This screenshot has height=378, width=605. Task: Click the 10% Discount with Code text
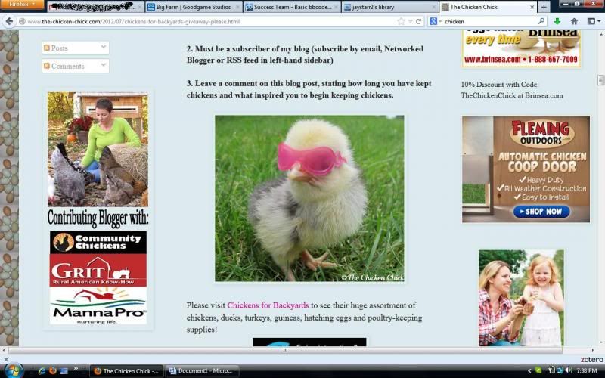click(x=500, y=85)
